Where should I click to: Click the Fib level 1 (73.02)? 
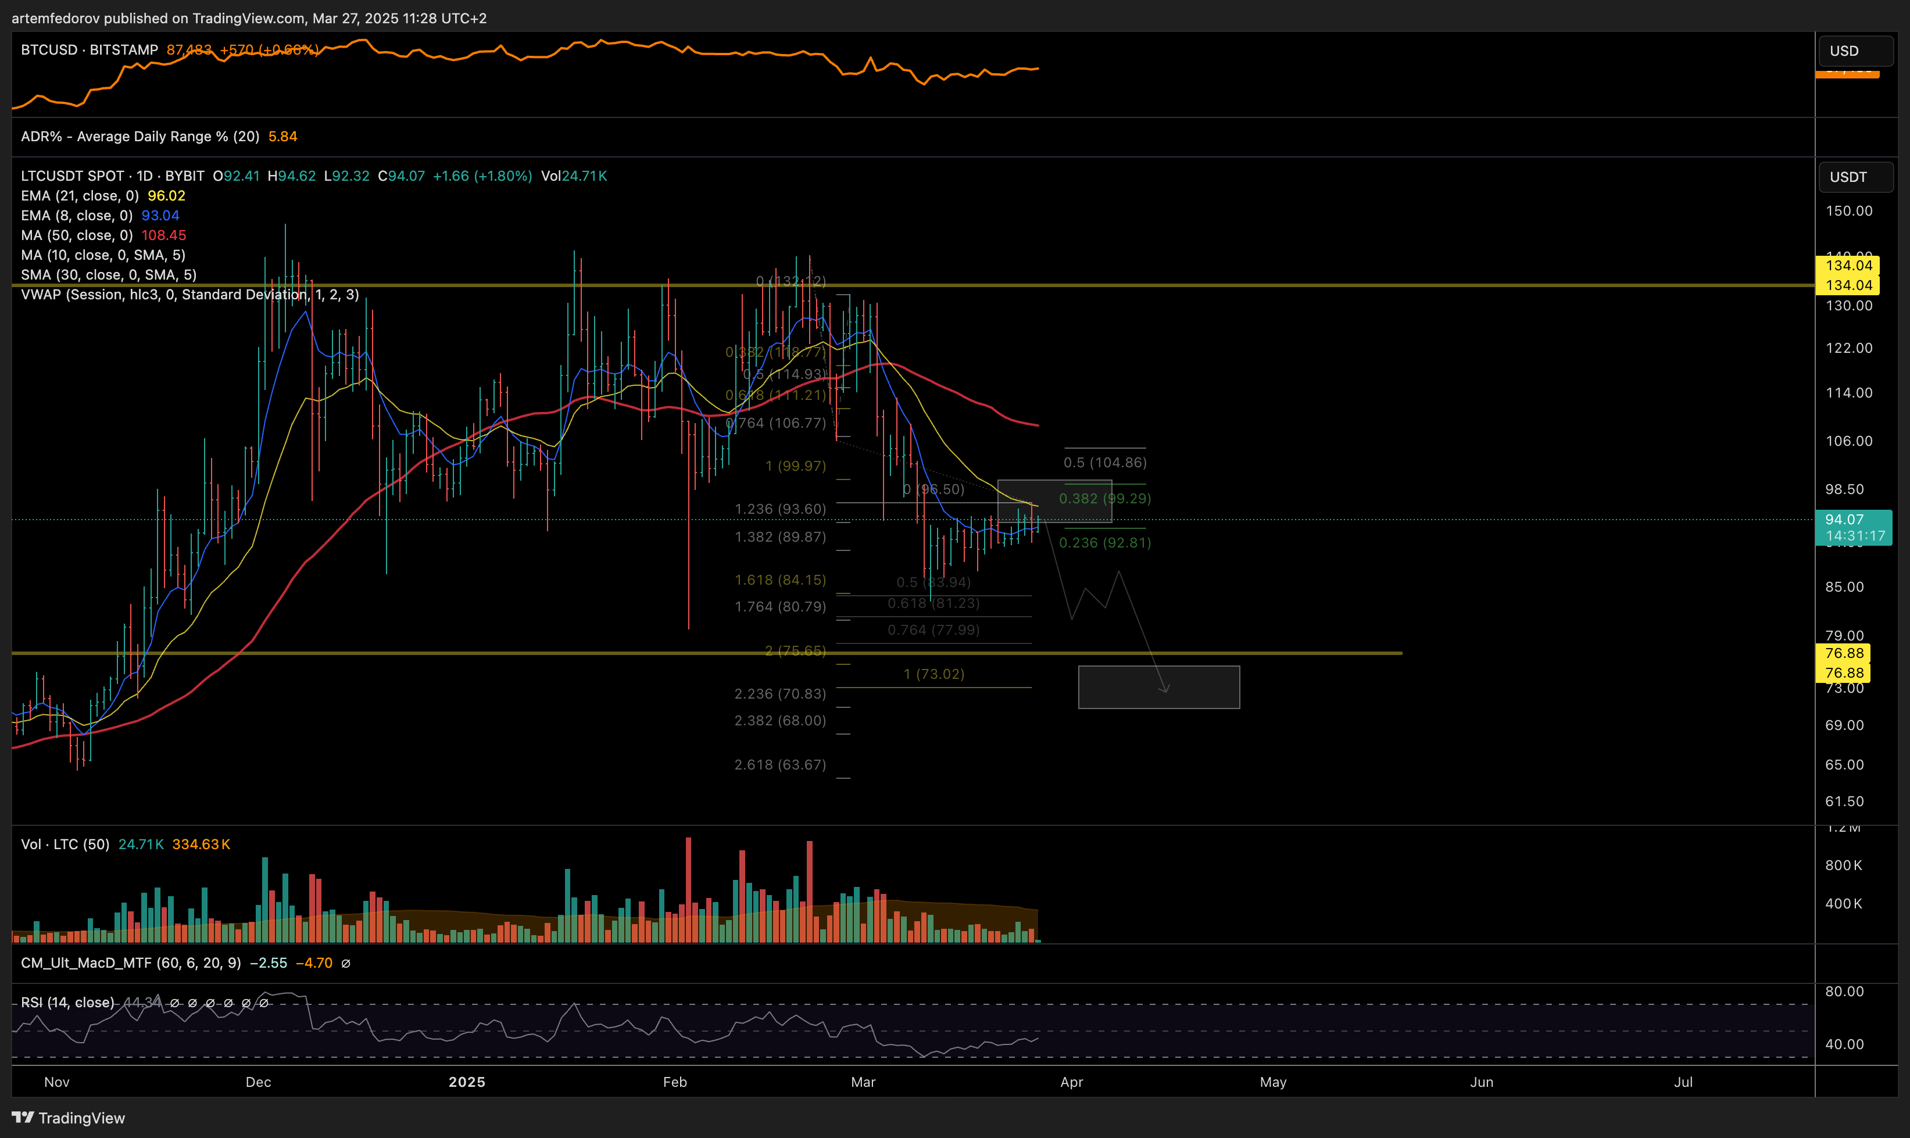934,674
